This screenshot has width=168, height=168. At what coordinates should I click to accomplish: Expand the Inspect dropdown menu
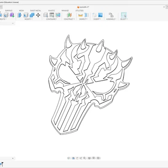(x=83, y=19)
